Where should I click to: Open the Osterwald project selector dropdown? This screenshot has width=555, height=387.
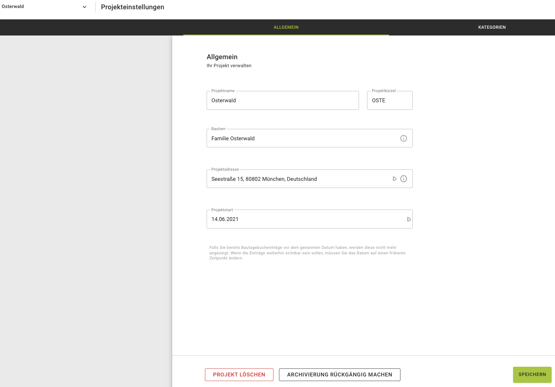click(44, 7)
